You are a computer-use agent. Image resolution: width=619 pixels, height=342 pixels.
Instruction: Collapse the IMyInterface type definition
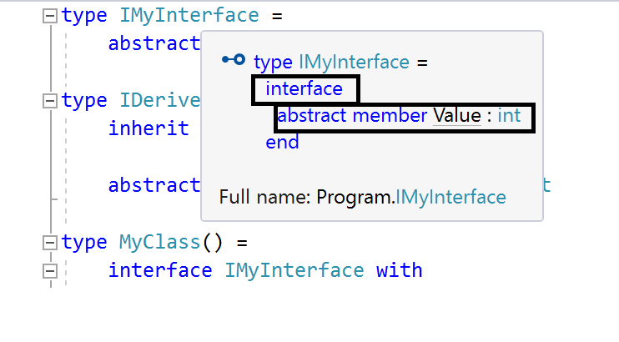click(x=50, y=16)
